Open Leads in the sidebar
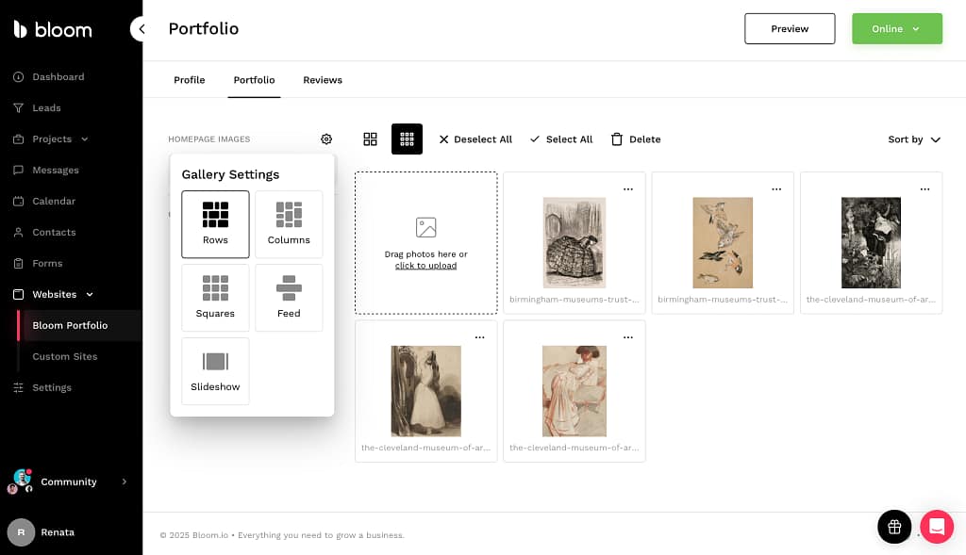 tap(37, 107)
